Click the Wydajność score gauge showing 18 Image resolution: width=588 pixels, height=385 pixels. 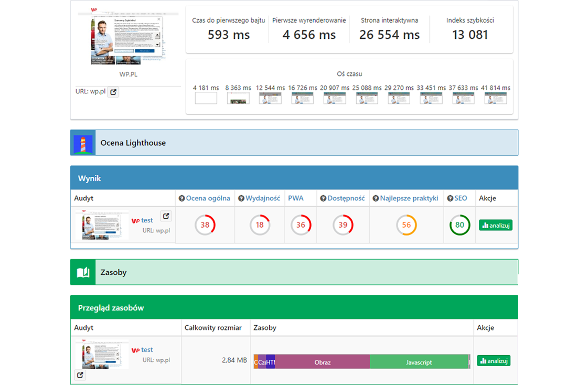tap(260, 225)
